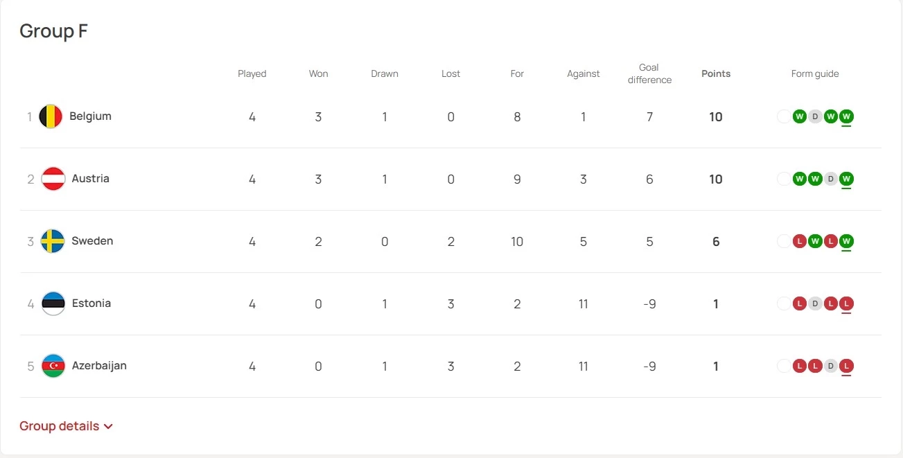Image resolution: width=903 pixels, height=458 pixels.
Task: Expand the Group details section
Action: click(66, 426)
